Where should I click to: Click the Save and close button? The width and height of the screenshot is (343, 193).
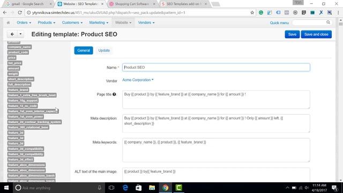point(316,34)
